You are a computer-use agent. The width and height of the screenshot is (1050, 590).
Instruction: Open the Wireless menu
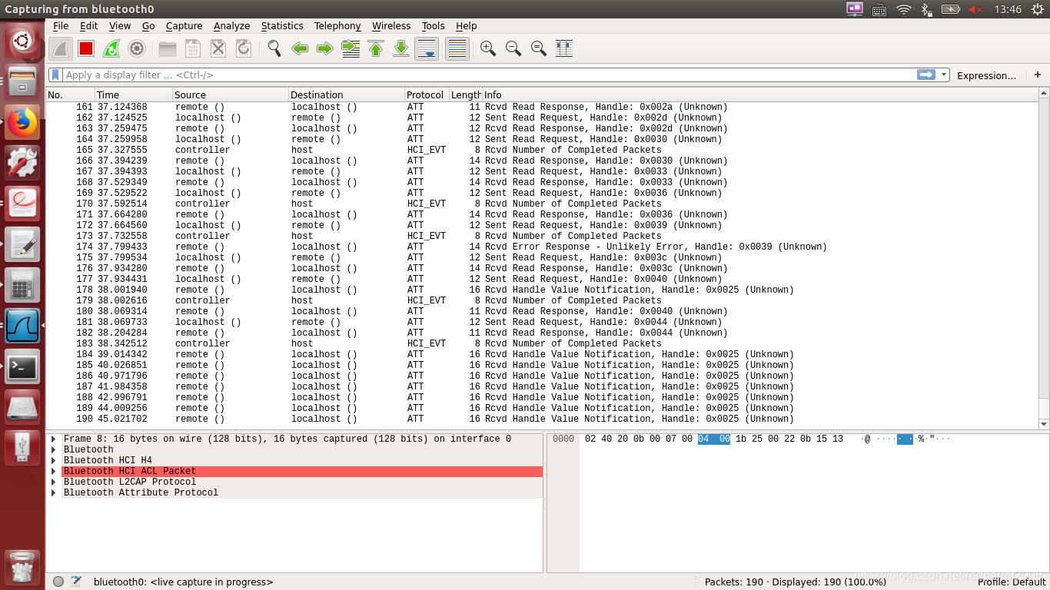point(391,25)
